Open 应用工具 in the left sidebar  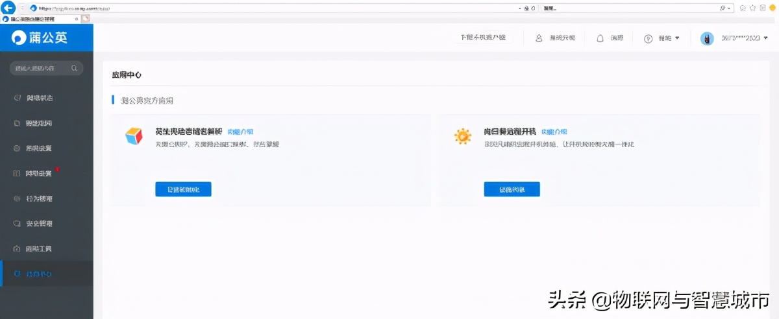click(47, 249)
